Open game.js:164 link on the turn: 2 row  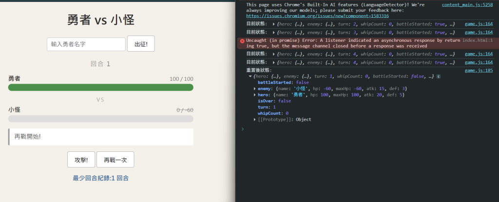point(479,24)
